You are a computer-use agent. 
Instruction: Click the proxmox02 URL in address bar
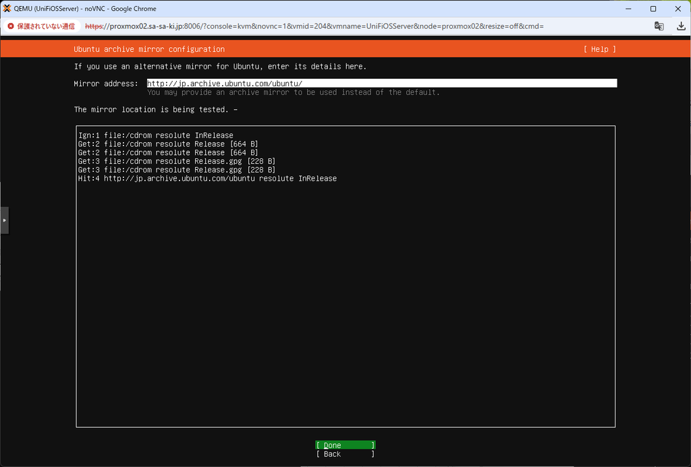click(x=314, y=26)
